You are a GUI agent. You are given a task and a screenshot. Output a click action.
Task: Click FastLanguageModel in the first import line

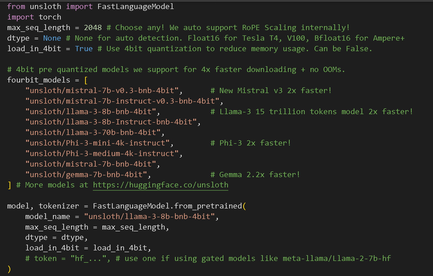[136, 7]
